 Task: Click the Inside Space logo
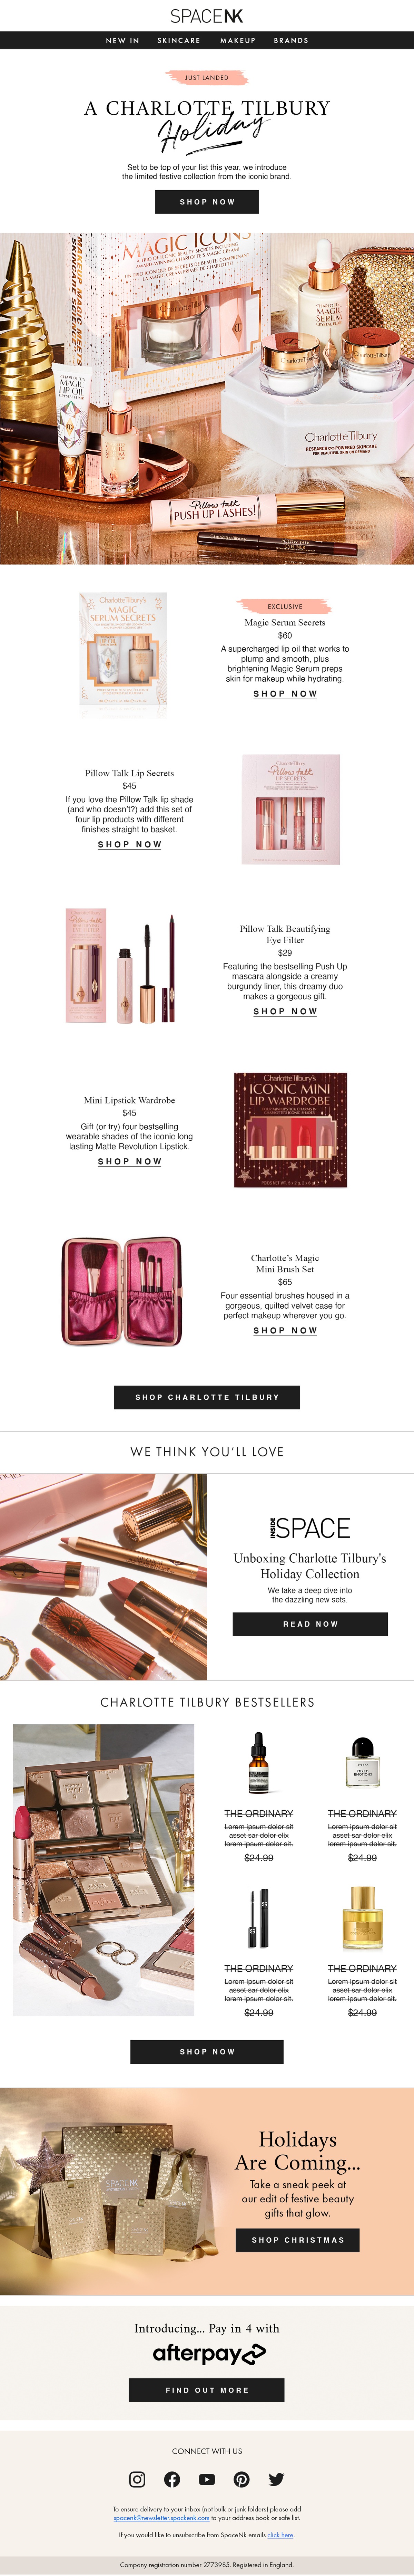[x=310, y=1528]
